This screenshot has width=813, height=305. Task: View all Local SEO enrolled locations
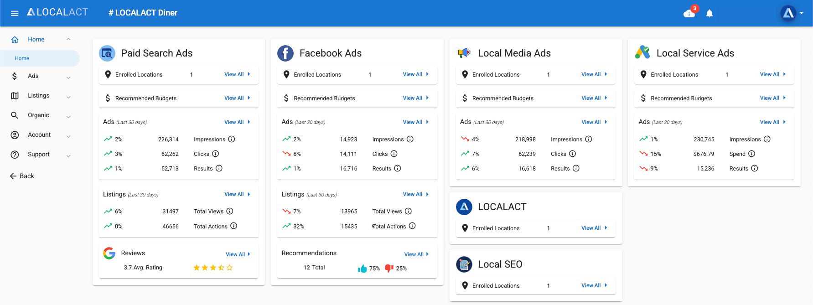[x=595, y=285]
